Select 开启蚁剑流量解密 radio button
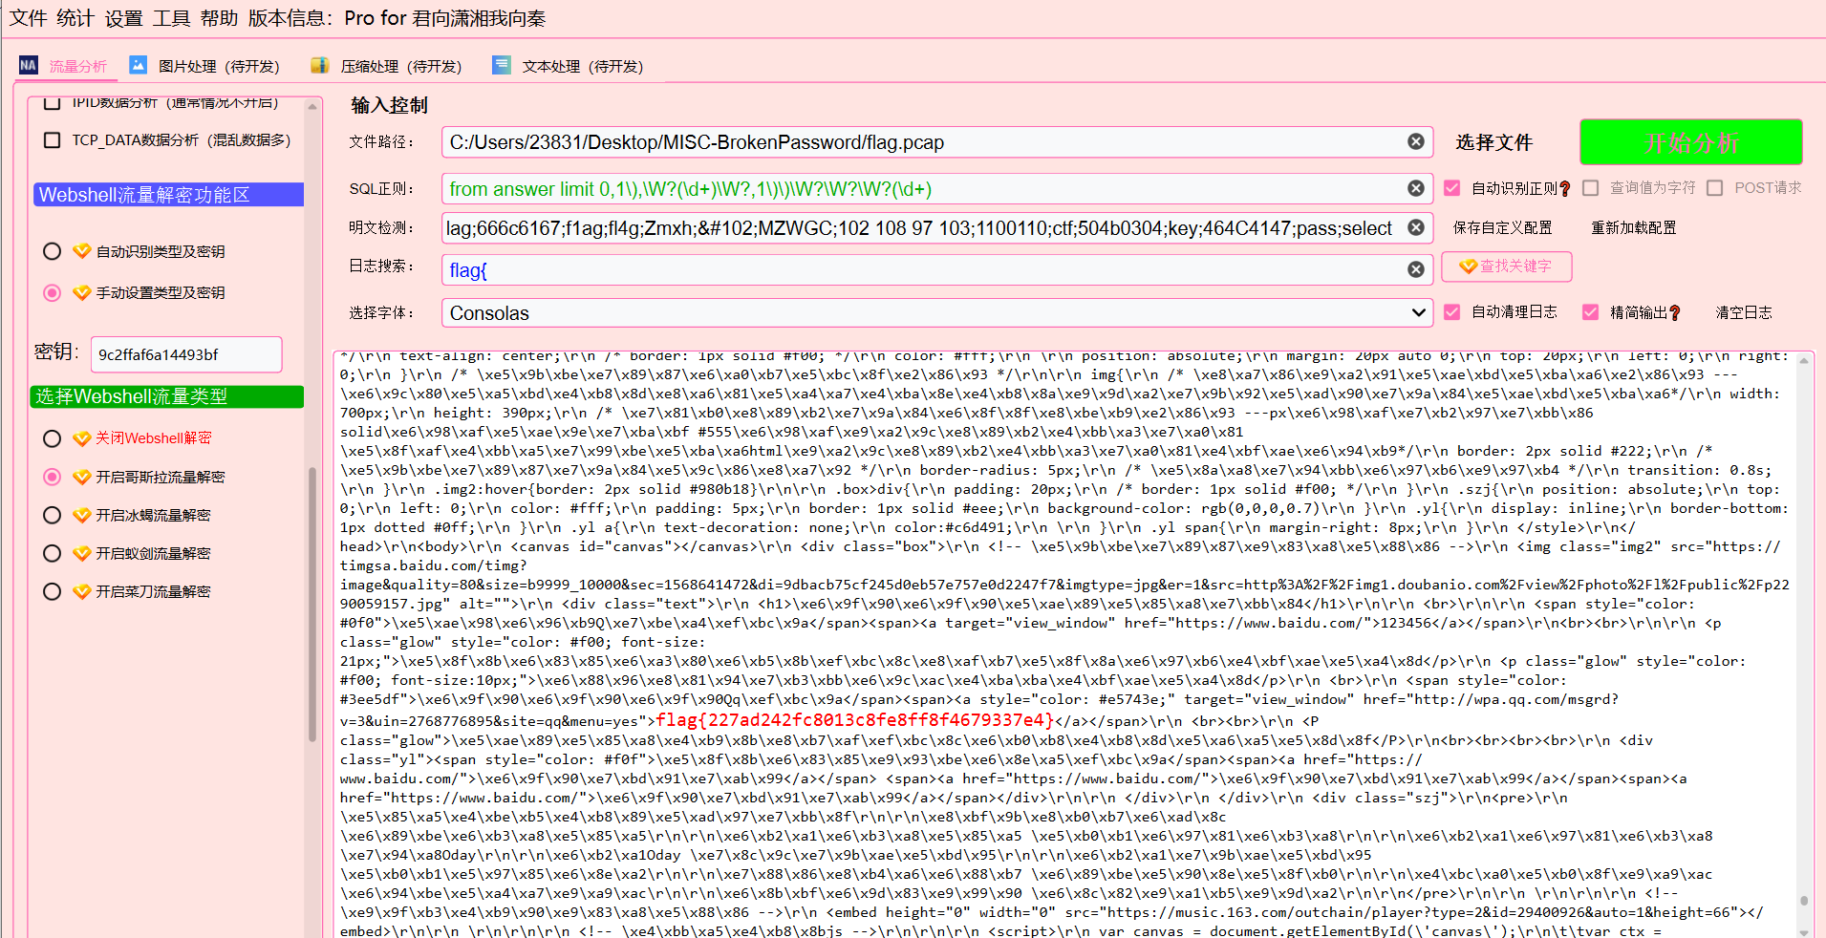 [53, 553]
